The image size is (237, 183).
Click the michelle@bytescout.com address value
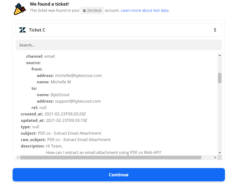pos(78,75)
